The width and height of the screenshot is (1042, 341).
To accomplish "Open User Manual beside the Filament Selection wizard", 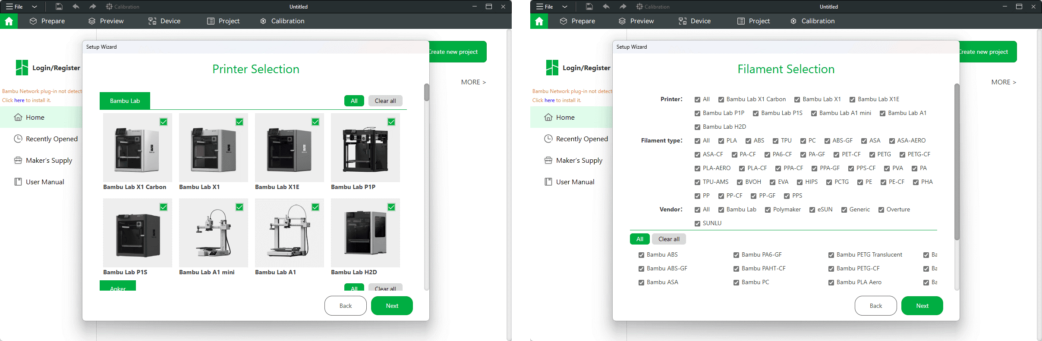I will click(x=575, y=182).
